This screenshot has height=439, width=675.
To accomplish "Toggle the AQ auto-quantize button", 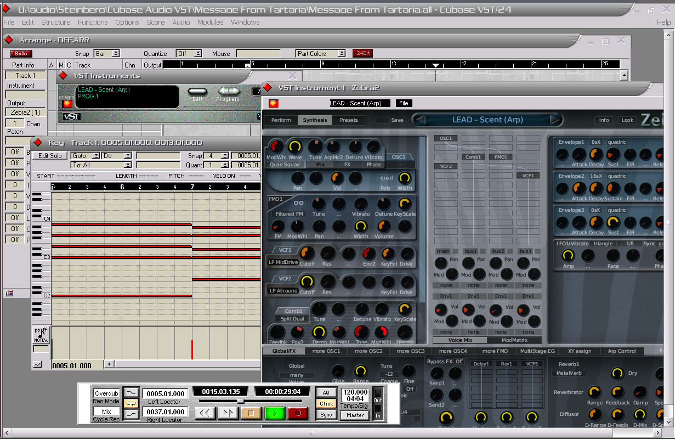I will [x=326, y=392].
